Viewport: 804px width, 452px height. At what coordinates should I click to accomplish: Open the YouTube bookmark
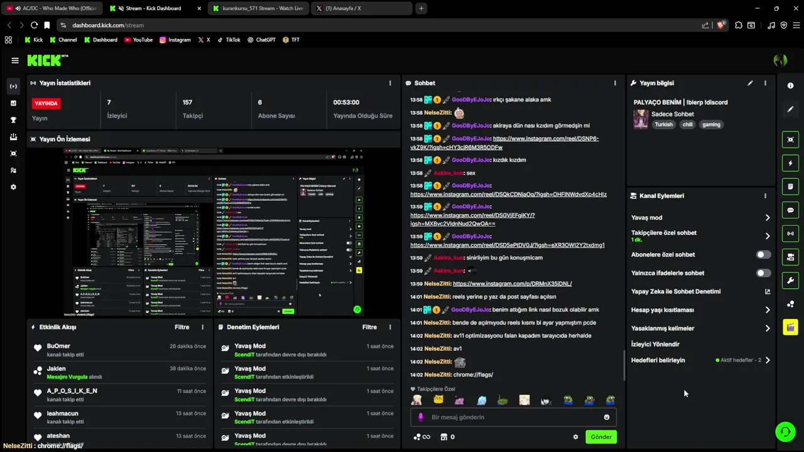[x=138, y=40]
